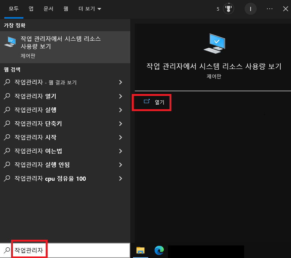Select suggestion 작업관리자 시작
This screenshot has height=258, width=291.
tap(65, 137)
